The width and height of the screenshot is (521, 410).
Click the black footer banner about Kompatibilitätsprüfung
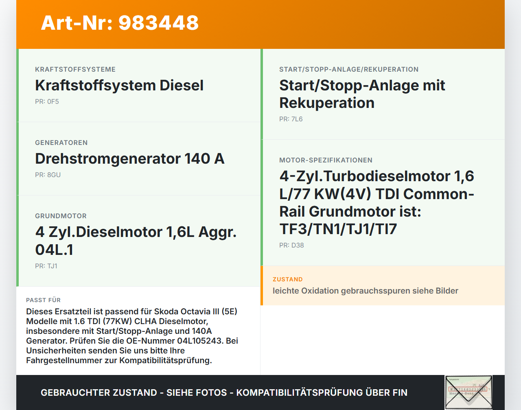pyautogui.click(x=224, y=392)
